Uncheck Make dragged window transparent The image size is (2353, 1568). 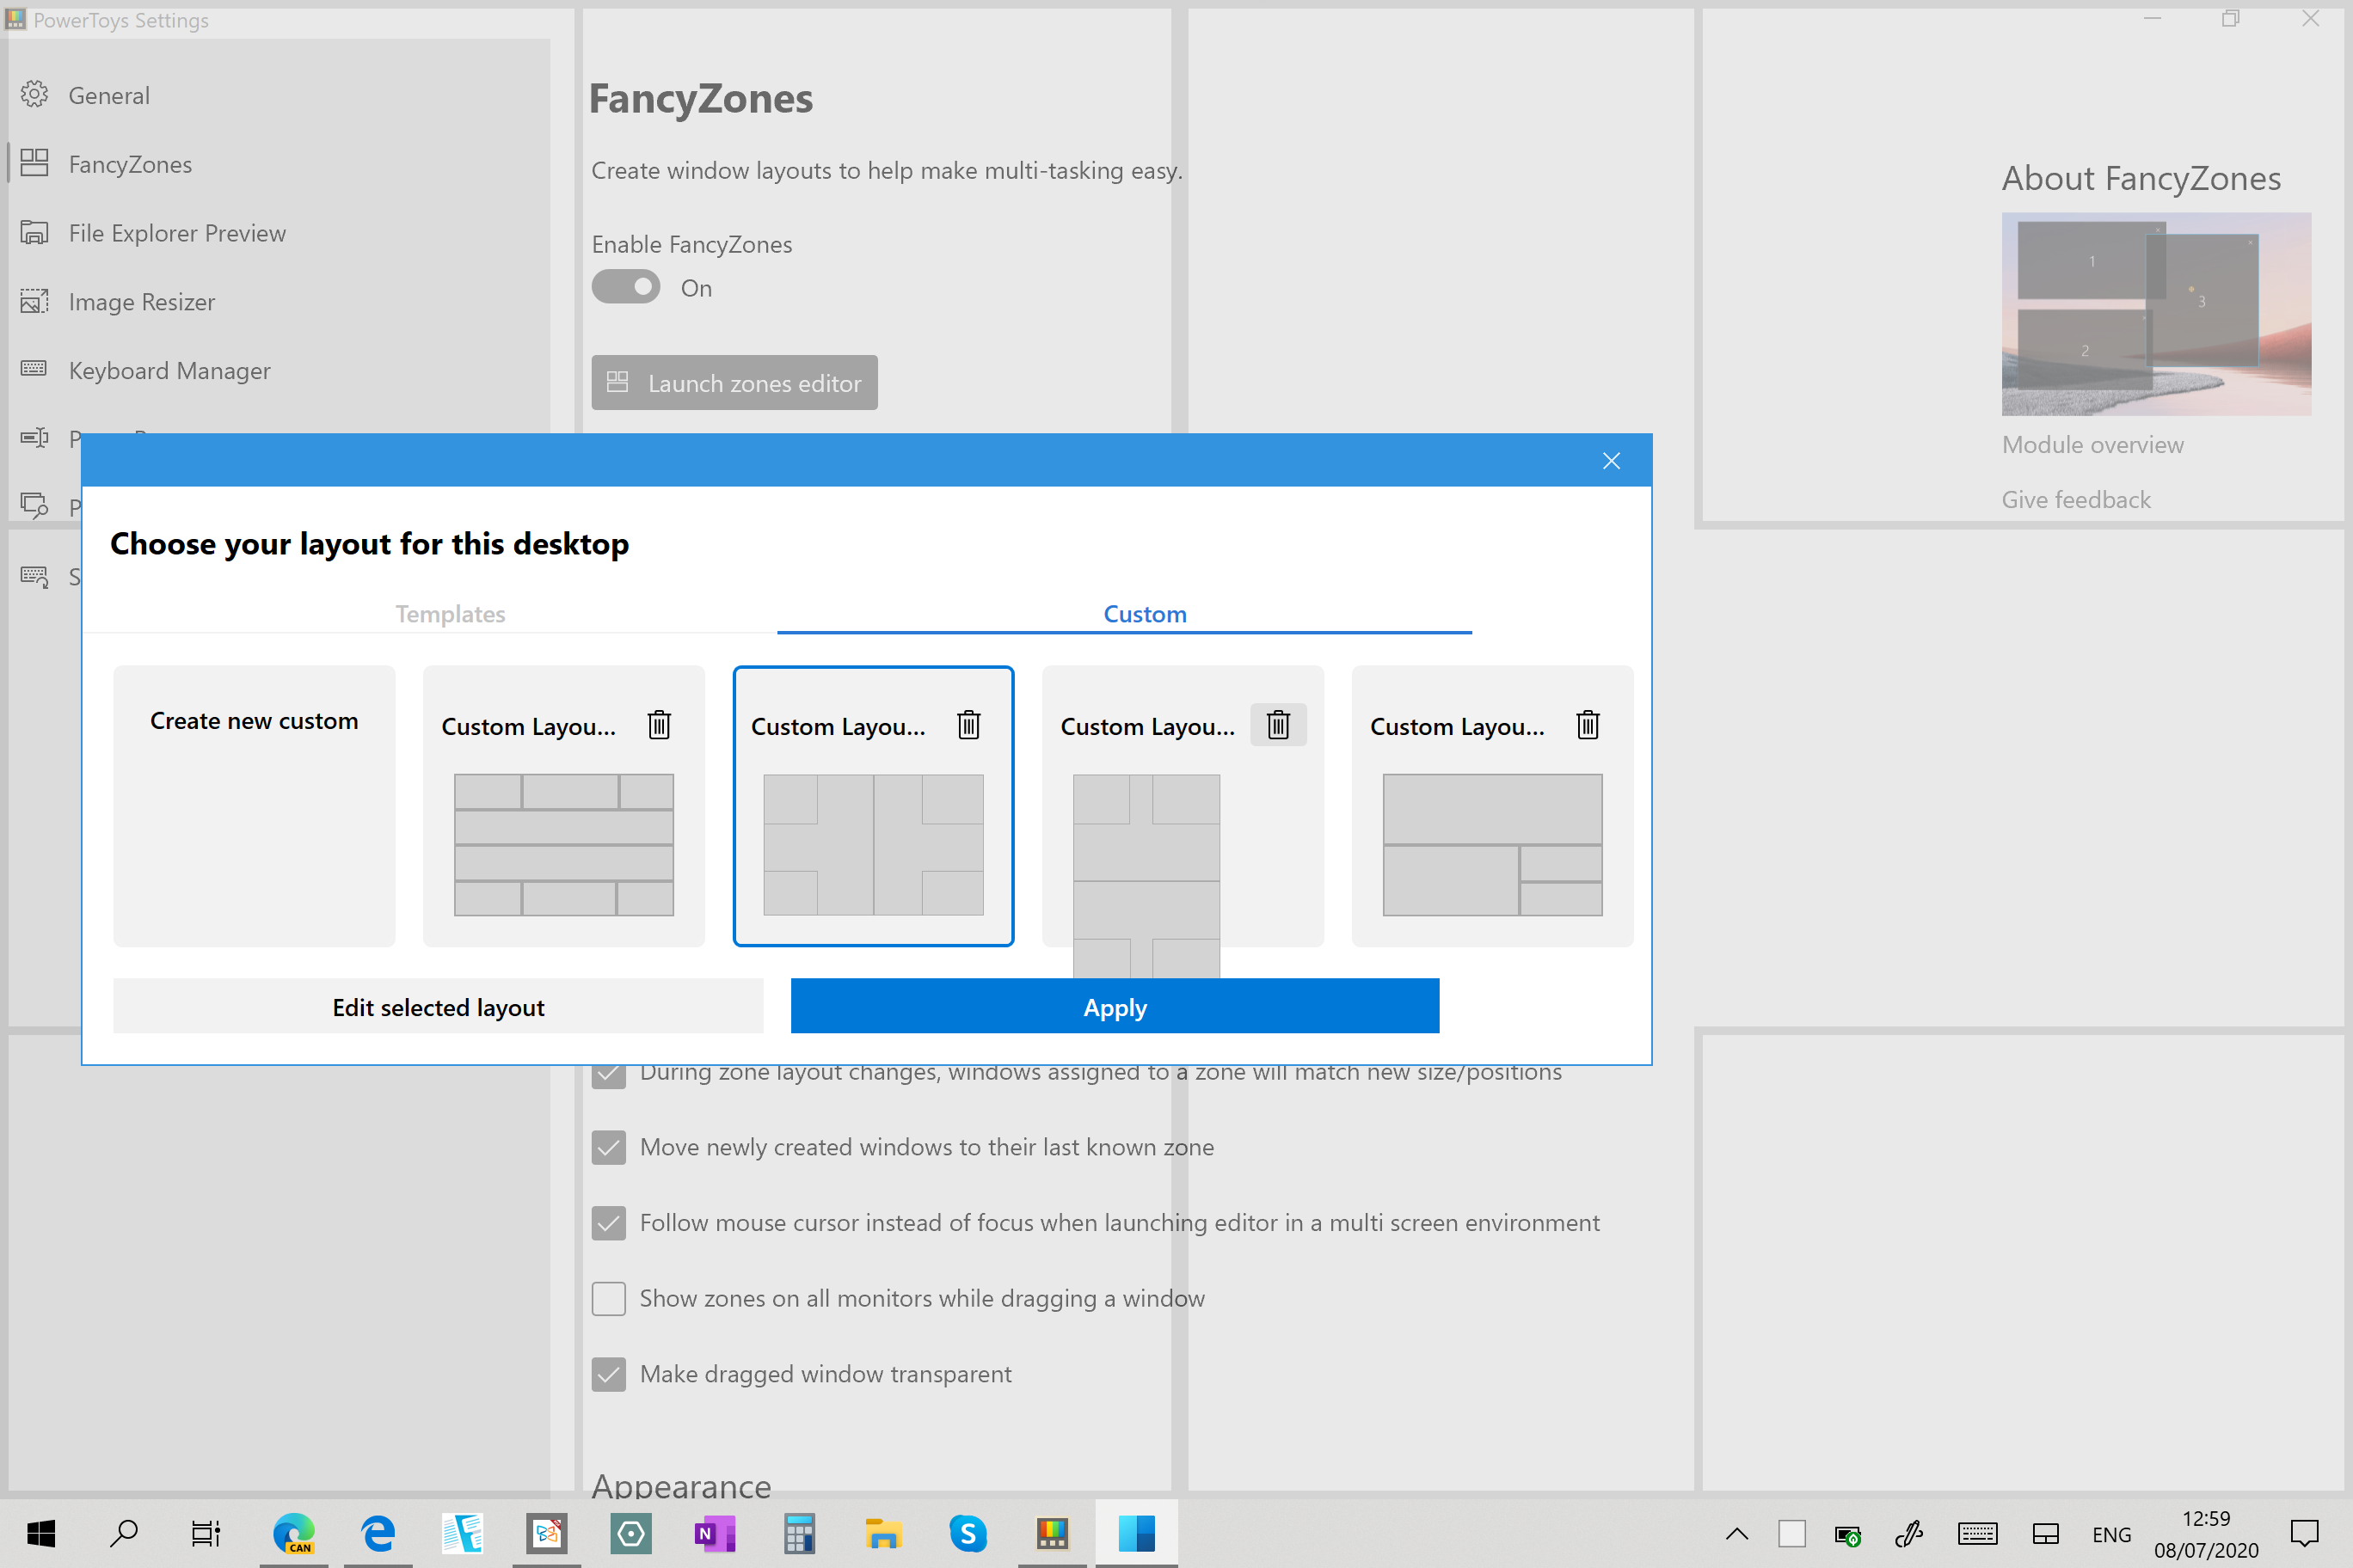point(608,1374)
